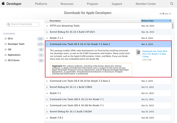Viewport: 177px width, 123px height.
Task: Expand Kernel Debug Kit 10.10.5 Build 14F1021 row
Action: point(47,32)
